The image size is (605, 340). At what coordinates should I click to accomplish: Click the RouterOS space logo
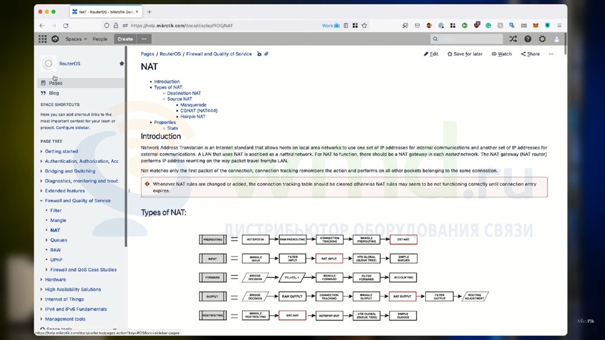tap(48, 64)
